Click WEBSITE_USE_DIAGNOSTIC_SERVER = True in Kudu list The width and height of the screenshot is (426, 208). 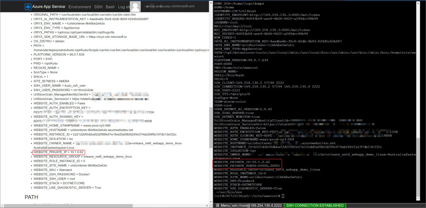pos(67,188)
